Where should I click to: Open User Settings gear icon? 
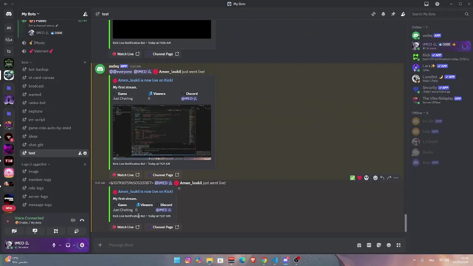(82, 245)
